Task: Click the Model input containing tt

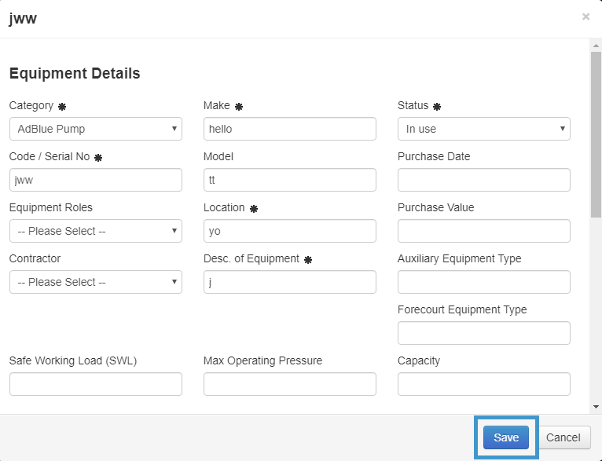Action: [x=290, y=180]
